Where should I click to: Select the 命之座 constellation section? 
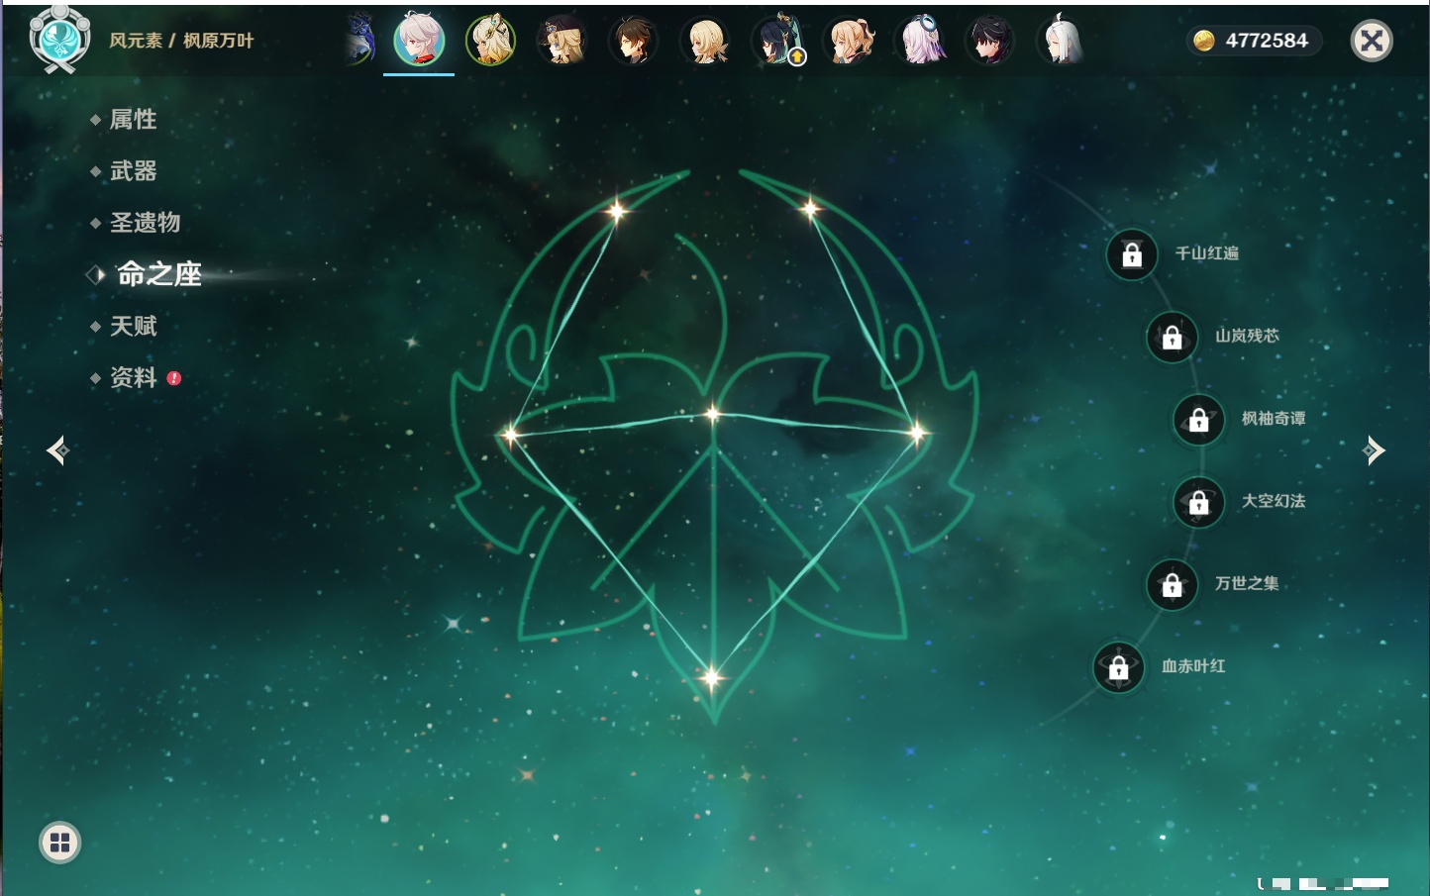[158, 274]
